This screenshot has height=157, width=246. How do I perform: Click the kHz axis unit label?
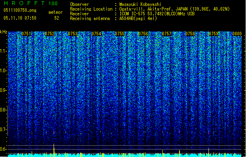[4, 32]
